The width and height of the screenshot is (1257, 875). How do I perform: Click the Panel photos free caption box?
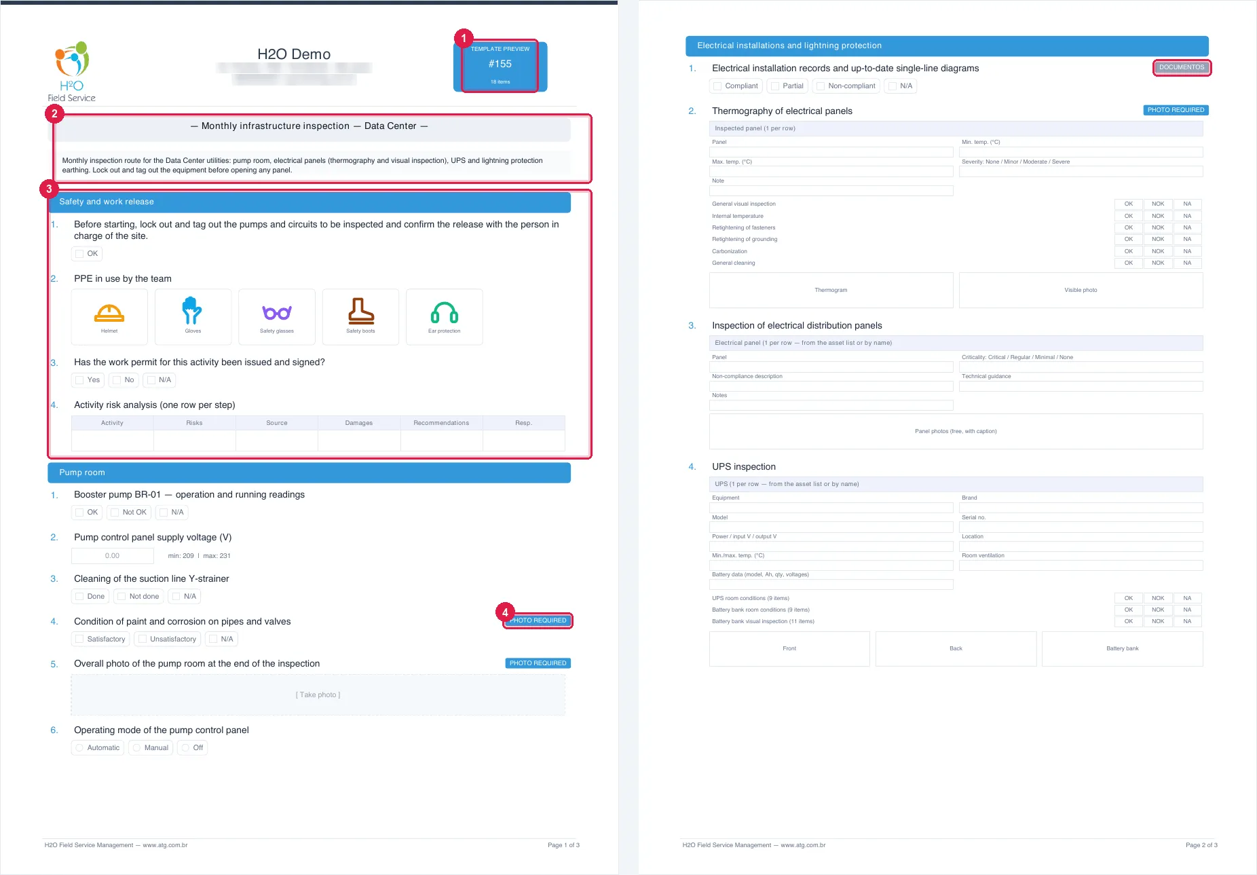pos(956,432)
